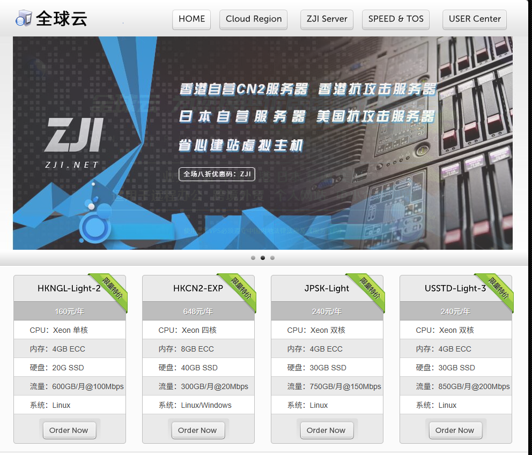The height and width of the screenshot is (455, 532).
Task: Click the 648元/年 price
Action: 198,311
